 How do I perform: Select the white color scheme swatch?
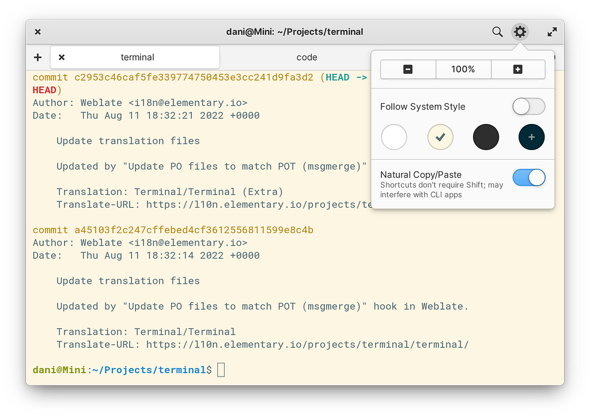click(394, 137)
